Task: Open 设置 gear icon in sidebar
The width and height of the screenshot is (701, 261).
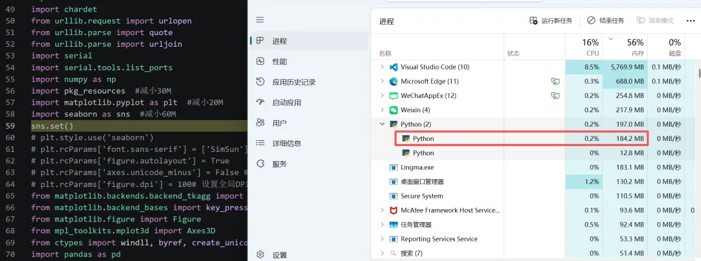Action: coord(260,255)
